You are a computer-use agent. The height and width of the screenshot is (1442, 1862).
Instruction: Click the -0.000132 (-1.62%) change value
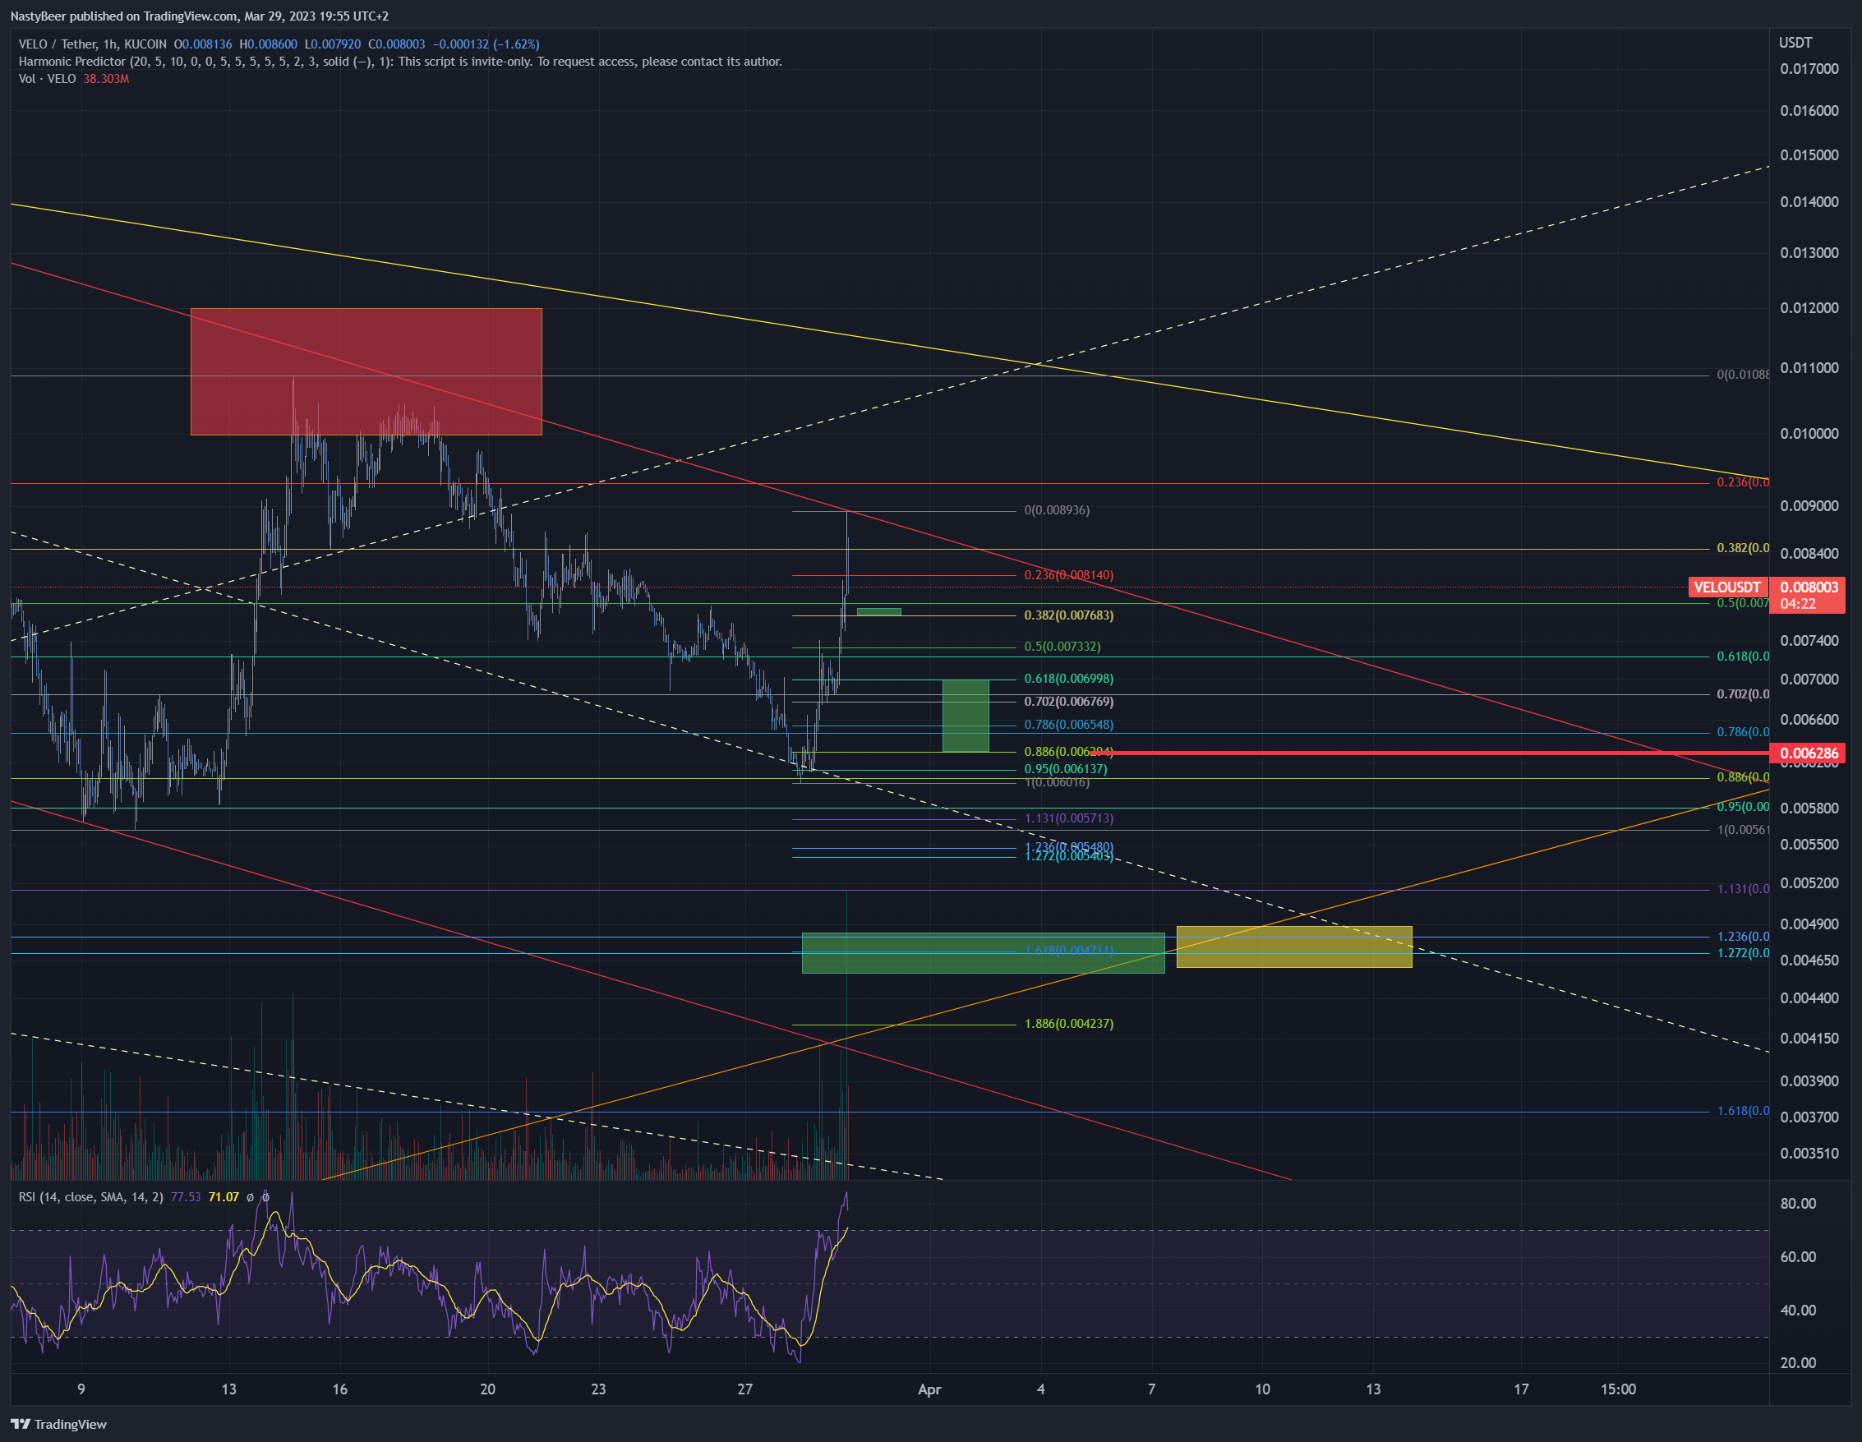pos(486,44)
